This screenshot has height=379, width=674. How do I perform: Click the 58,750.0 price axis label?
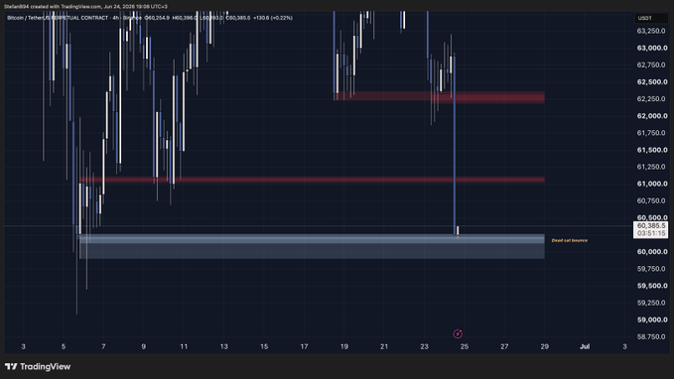pyautogui.click(x=651, y=336)
